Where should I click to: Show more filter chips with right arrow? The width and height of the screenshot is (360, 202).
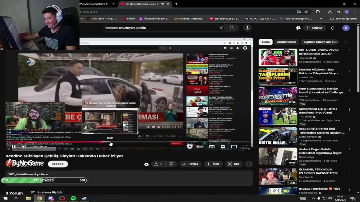[346, 42]
